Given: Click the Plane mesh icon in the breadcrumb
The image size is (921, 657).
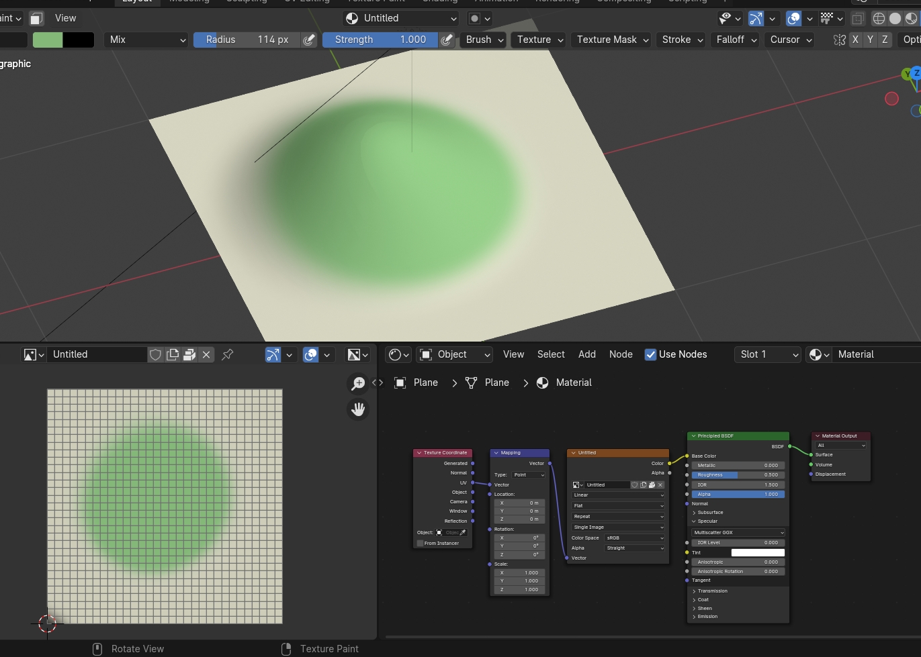Looking at the screenshot, I should [x=472, y=383].
